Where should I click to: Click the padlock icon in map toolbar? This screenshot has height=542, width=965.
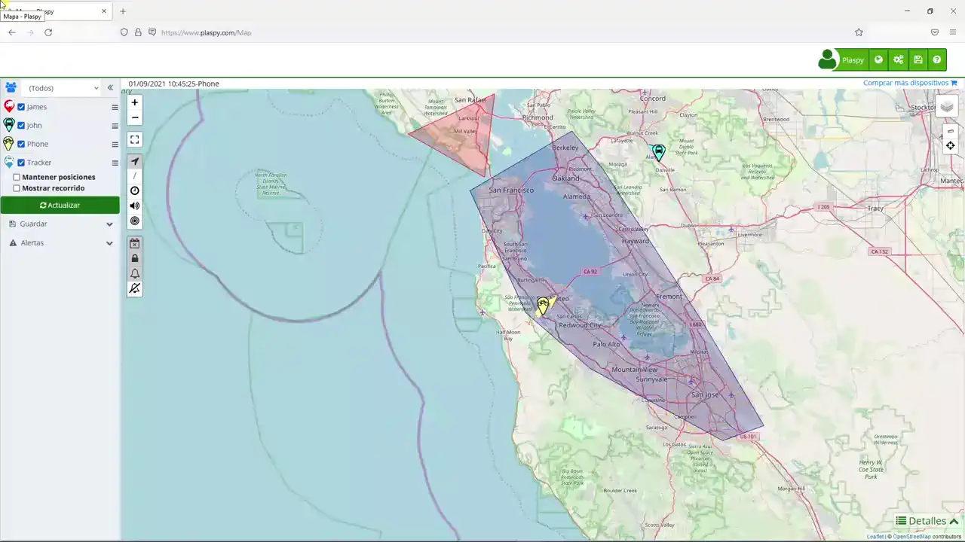coord(135,258)
